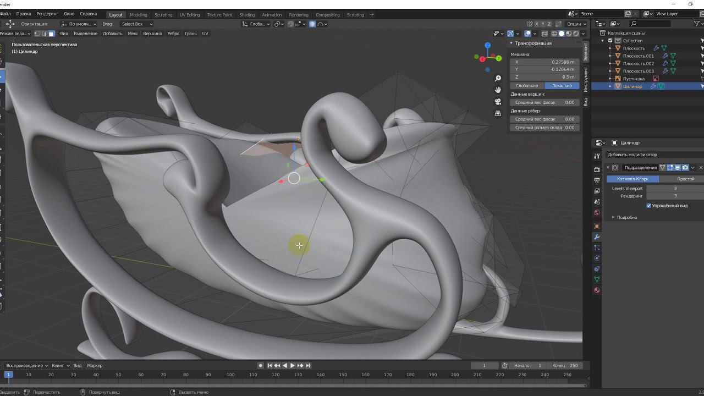Switch to material preview shading
This screenshot has width=704, height=396.
click(569, 34)
